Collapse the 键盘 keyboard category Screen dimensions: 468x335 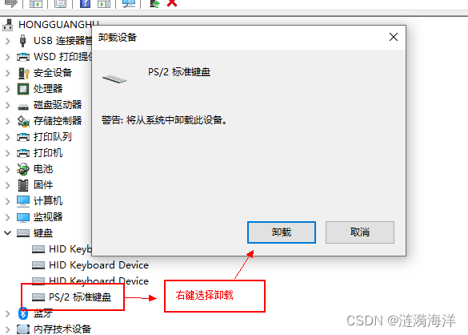(8, 232)
